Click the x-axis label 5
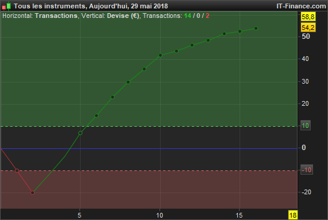 point(79,215)
